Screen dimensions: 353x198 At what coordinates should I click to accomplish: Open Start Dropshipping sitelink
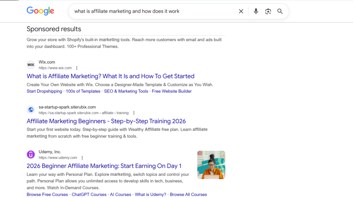[44, 91]
